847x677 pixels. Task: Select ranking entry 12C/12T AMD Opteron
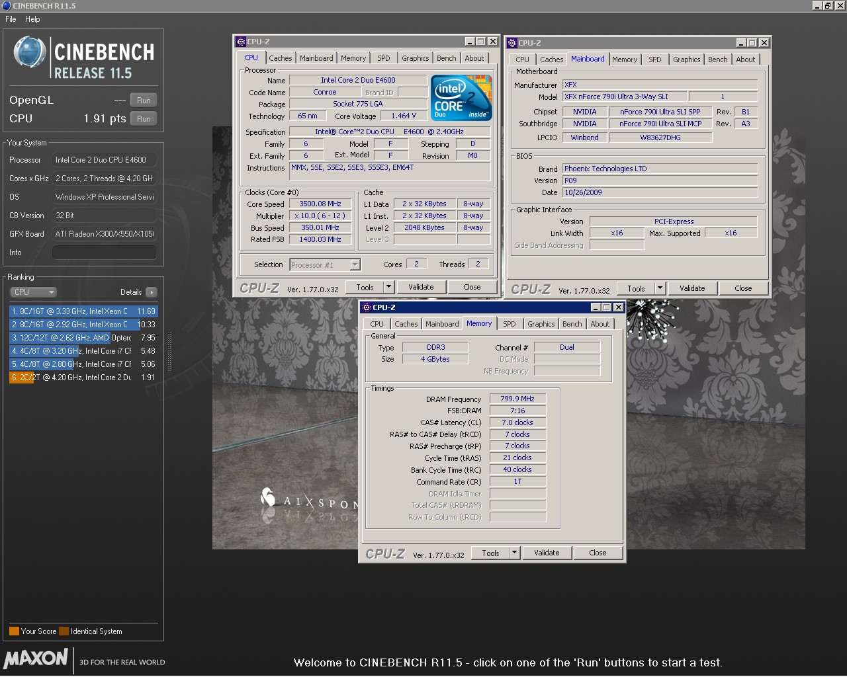click(x=83, y=337)
